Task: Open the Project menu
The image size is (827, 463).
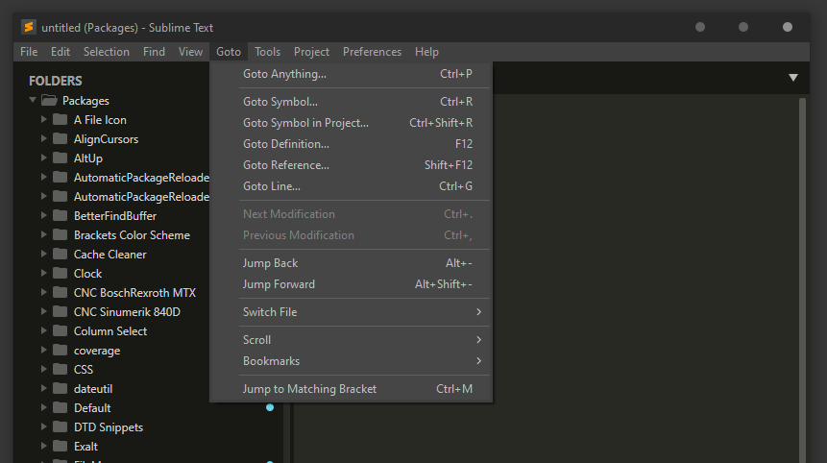Action: (311, 52)
